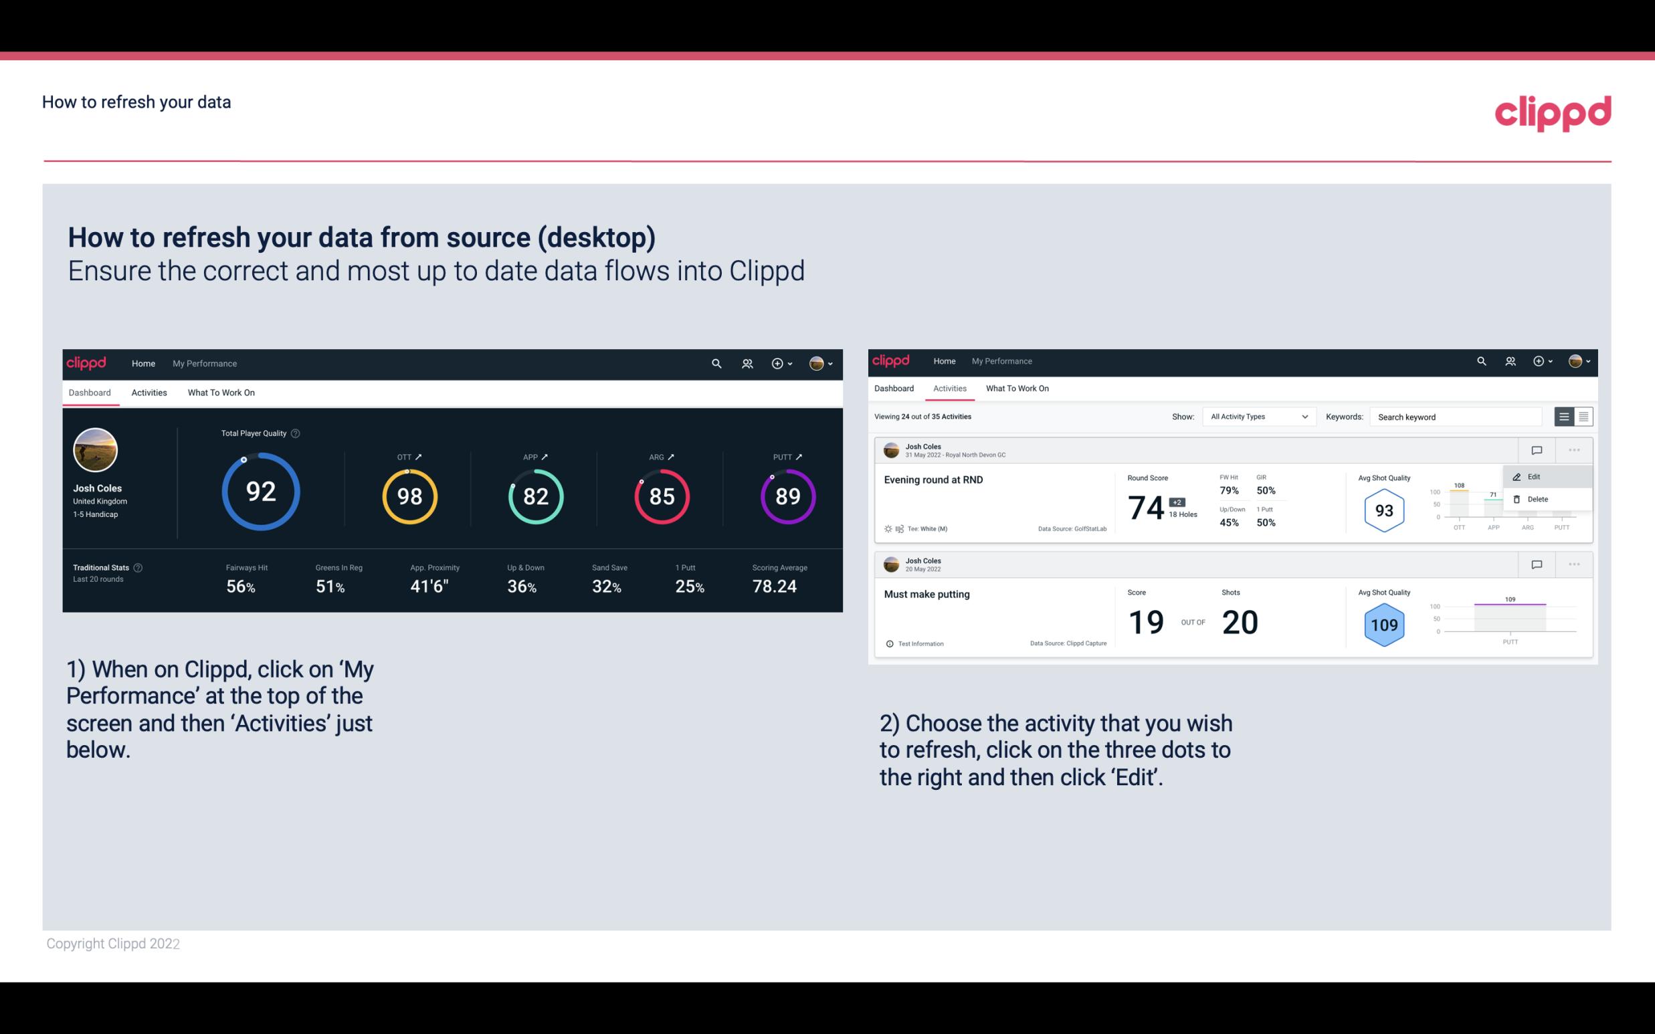Click the list view icon in Activities panel
The width and height of the screenshot is (1655, 1034).
click(x=1565, y=416)
